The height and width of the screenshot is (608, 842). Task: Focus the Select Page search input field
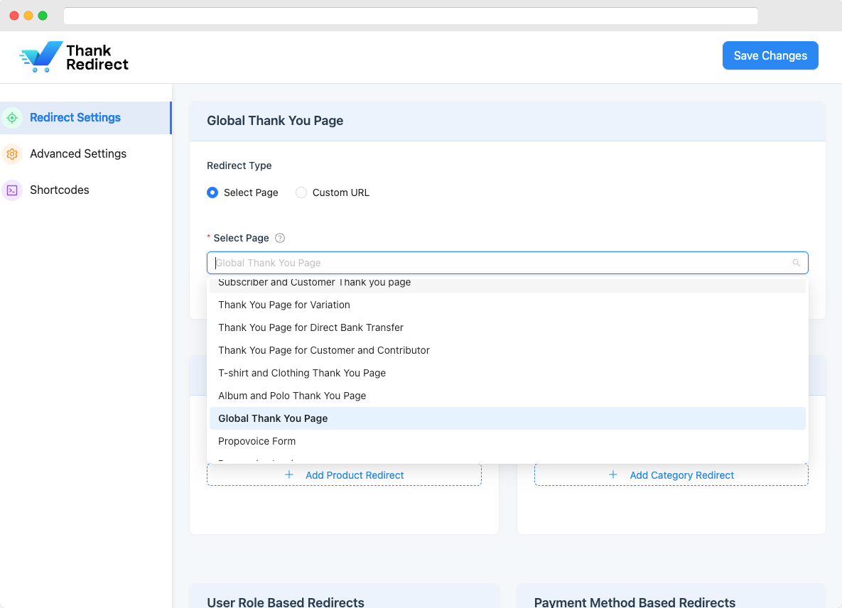click(x=497, y=263)
